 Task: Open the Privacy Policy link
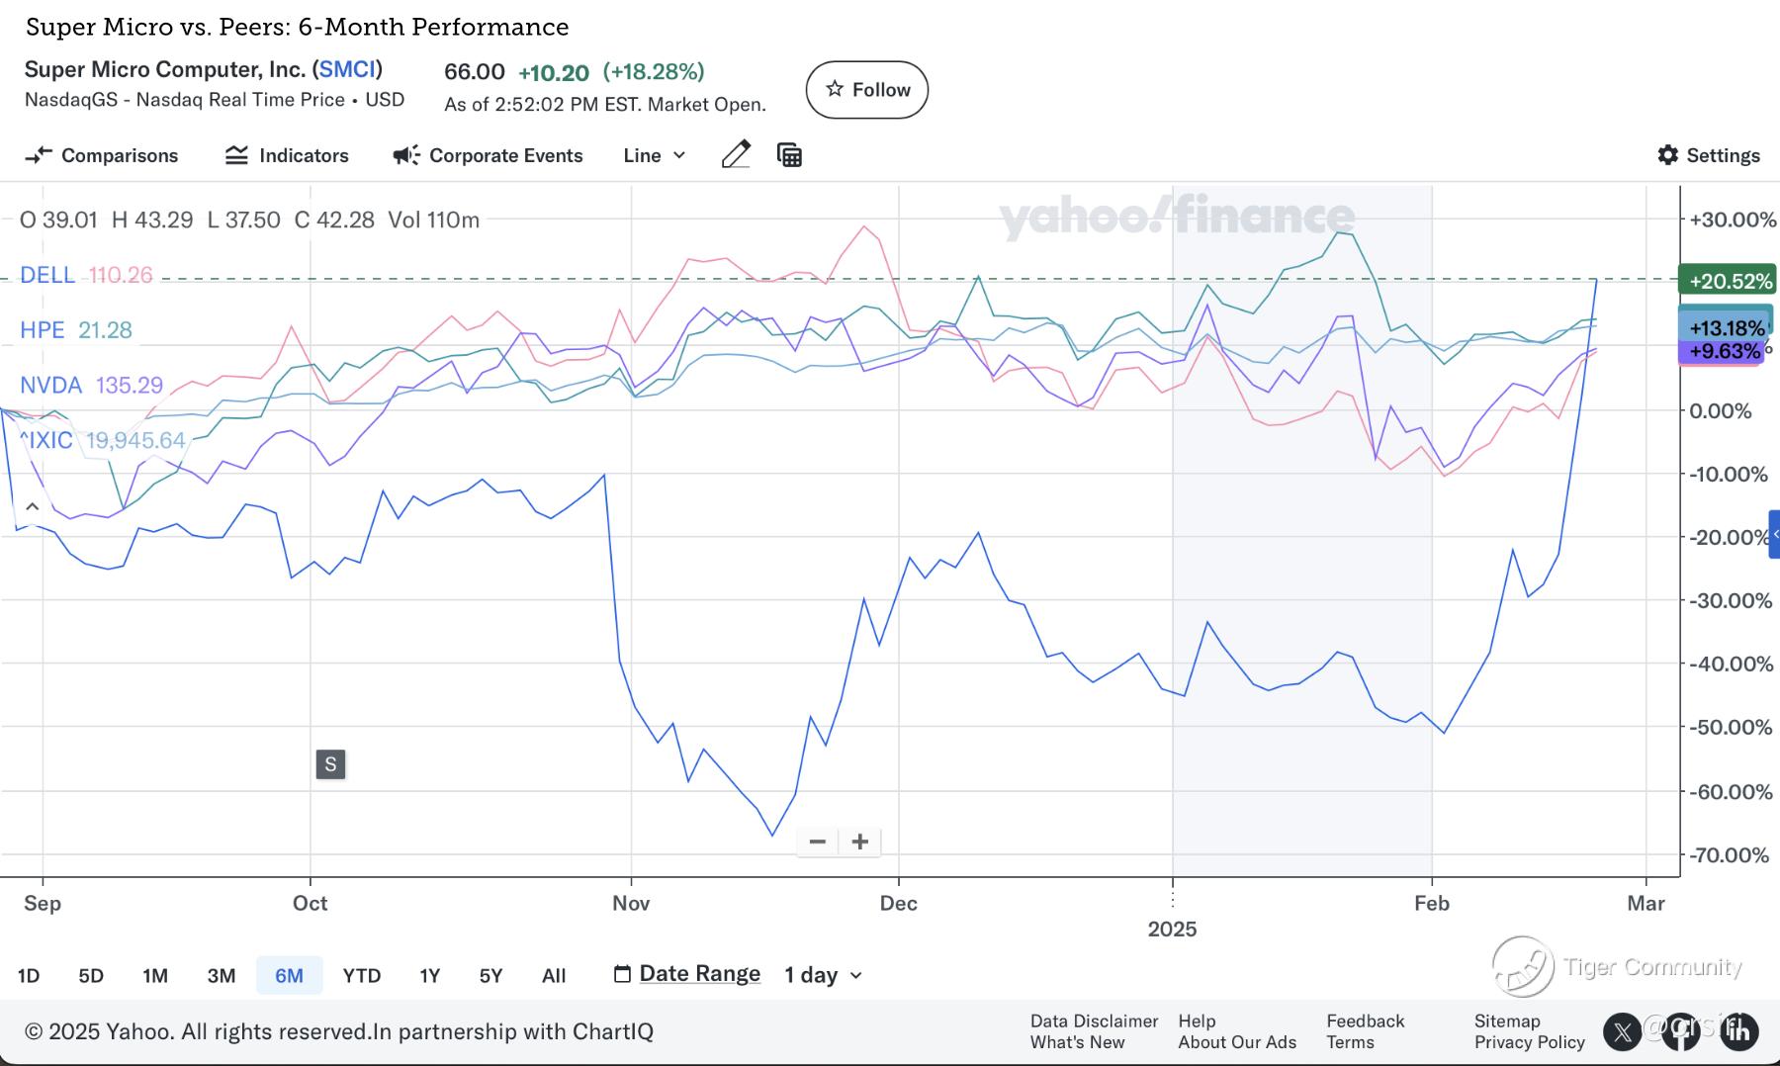coord(1529,1042)
